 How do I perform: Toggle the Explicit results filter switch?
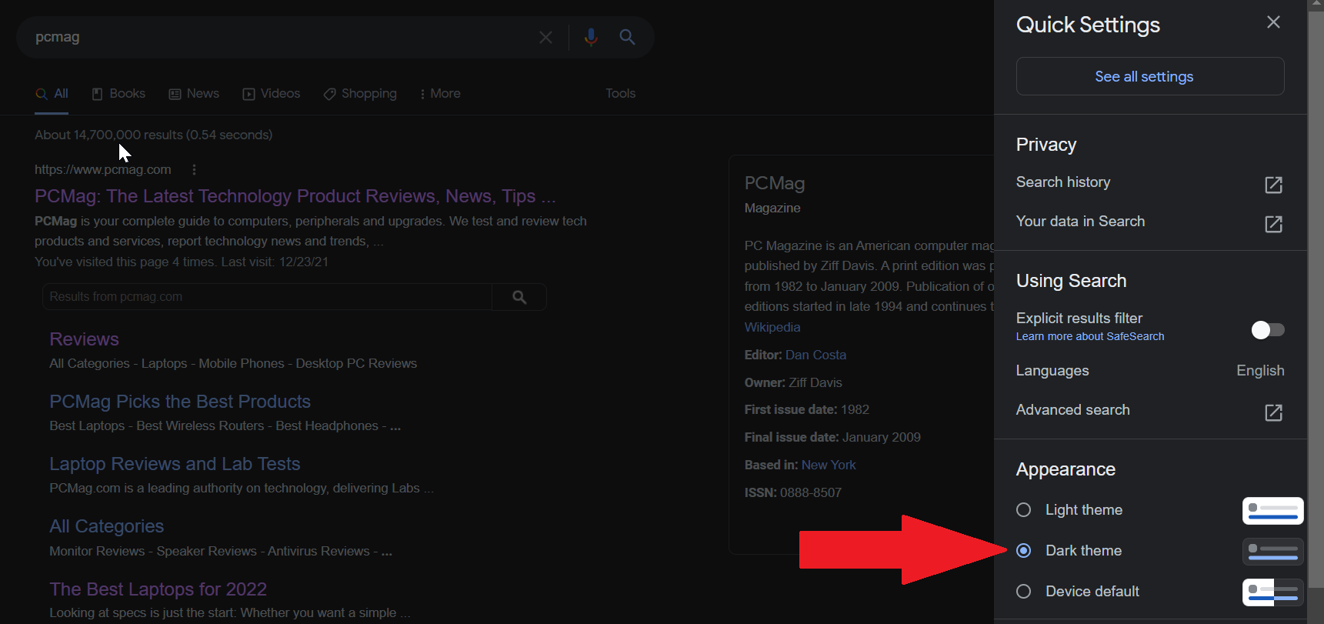pyautogui.click(x=1267, y=330)
